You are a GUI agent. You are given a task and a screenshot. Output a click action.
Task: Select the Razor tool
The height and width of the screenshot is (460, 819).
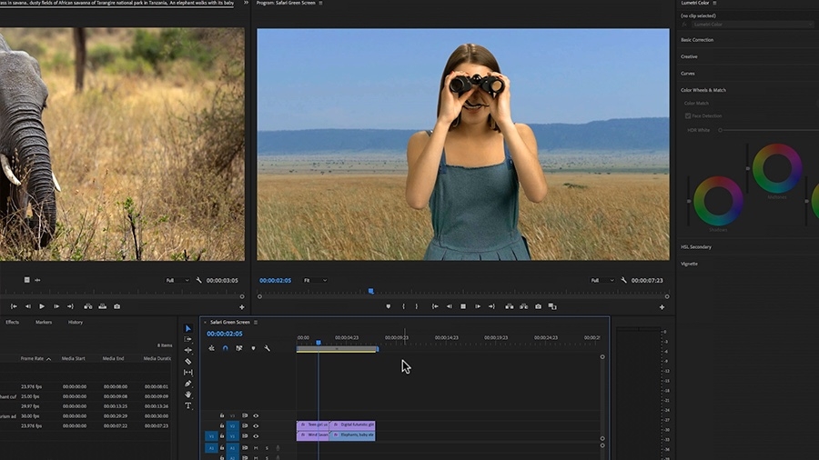(x=188, y=361)
